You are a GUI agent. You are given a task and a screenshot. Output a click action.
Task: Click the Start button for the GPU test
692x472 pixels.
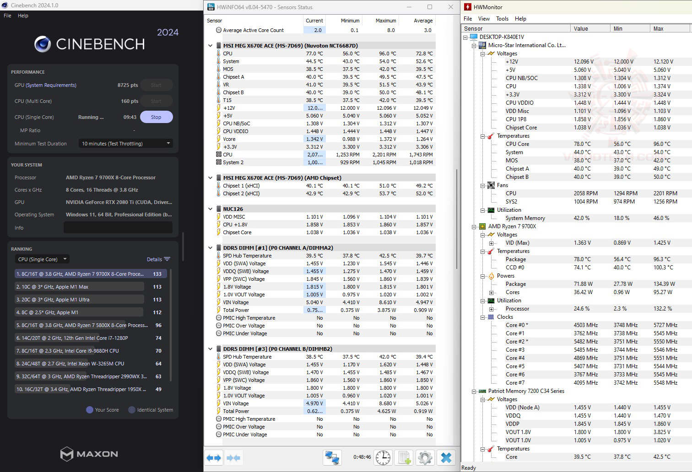(x=156, y=85)
